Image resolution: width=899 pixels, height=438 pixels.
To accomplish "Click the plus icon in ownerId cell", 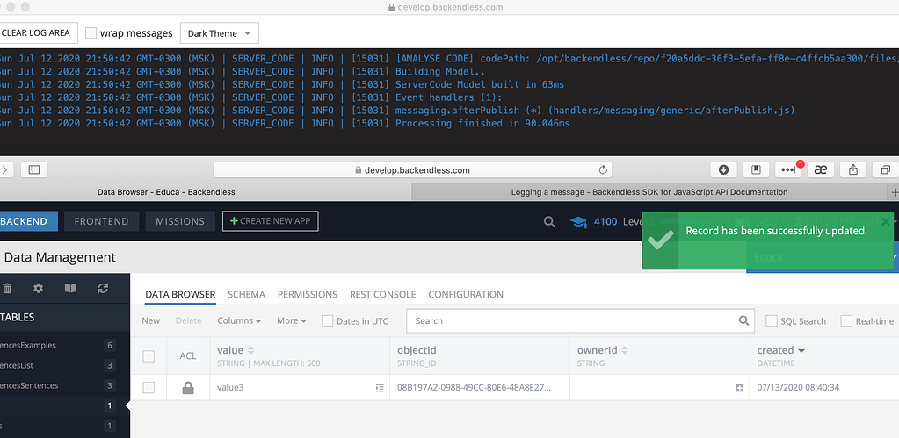I will 739,388.
